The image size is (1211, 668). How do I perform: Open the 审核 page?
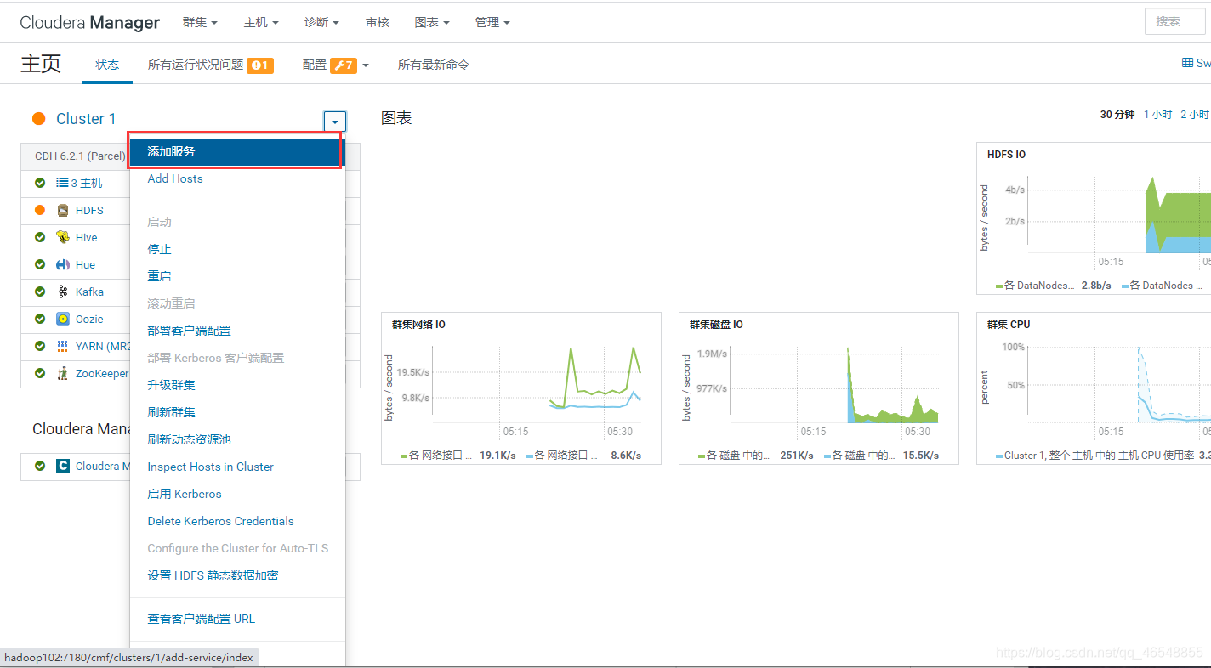pos(378,22)
